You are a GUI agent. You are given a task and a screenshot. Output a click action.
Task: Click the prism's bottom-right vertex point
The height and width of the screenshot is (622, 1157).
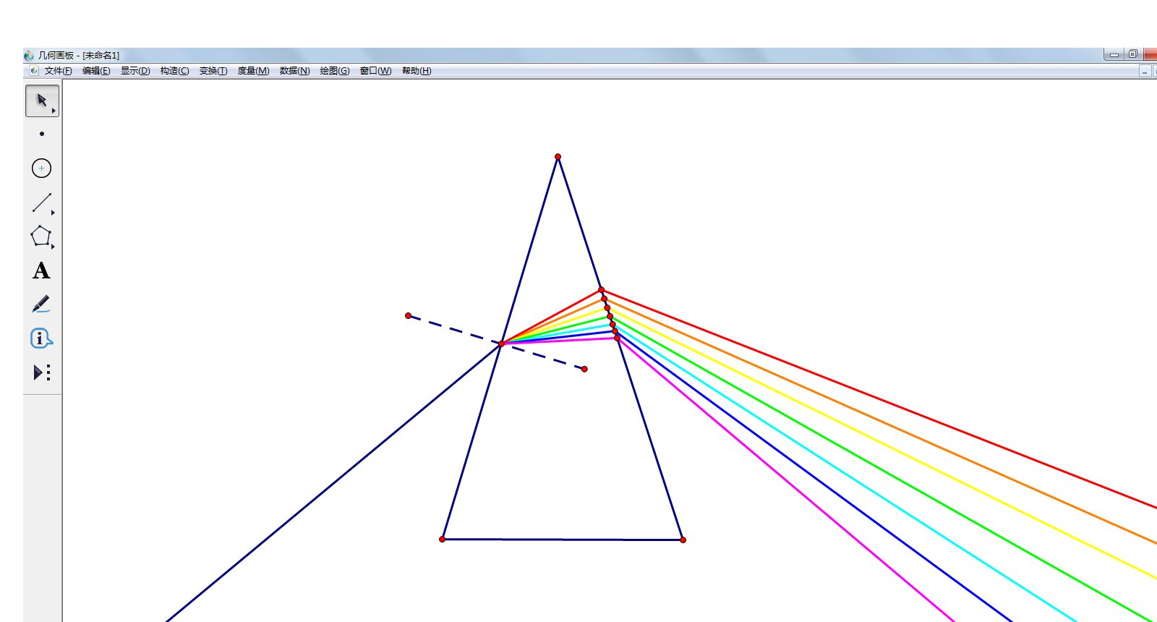(683, 540)
